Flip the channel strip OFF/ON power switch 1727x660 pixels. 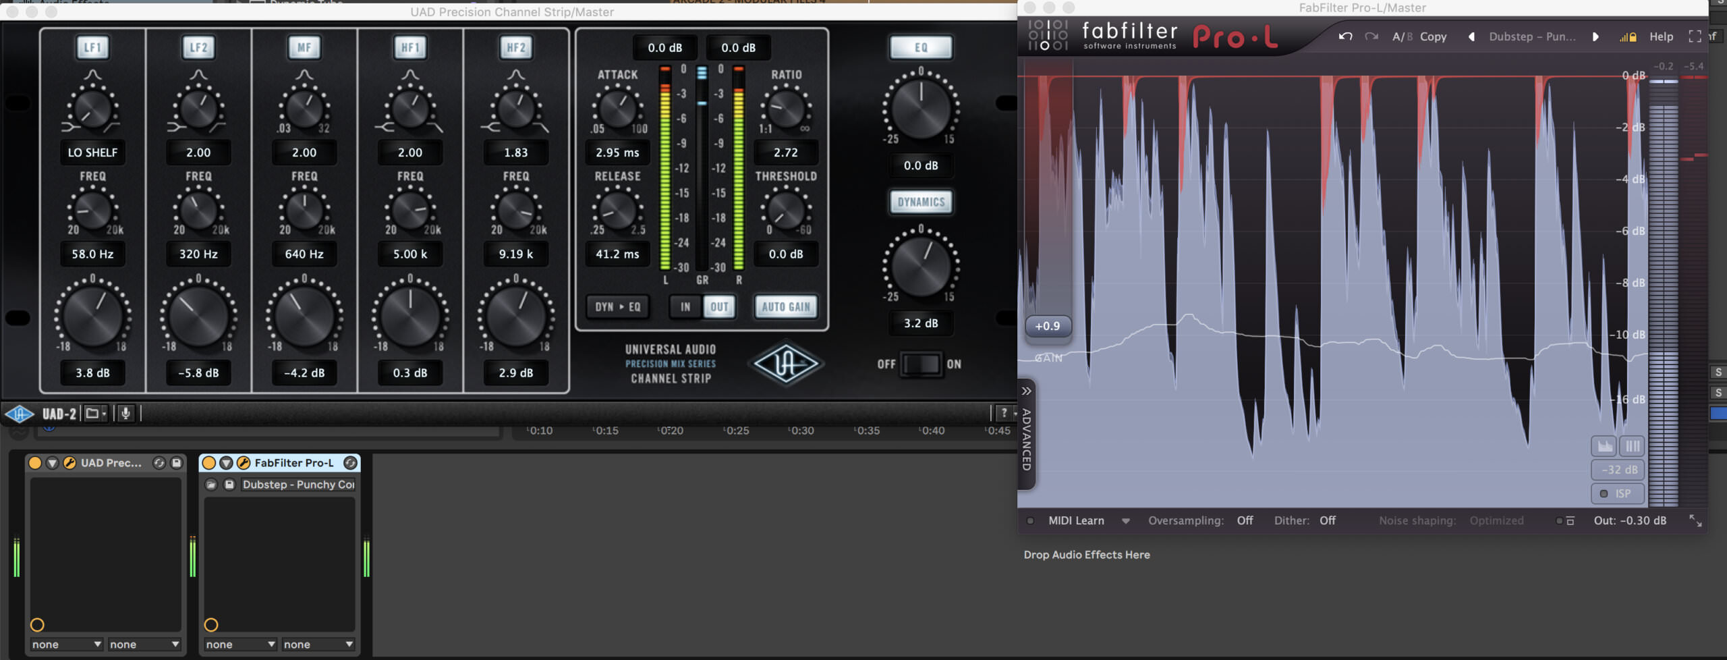pos(921,364)
